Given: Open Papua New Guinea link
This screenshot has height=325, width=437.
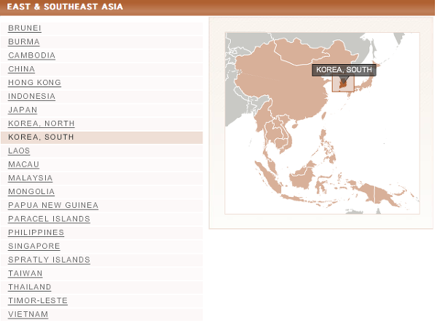Looking at the screenshot, I should 53,205.
